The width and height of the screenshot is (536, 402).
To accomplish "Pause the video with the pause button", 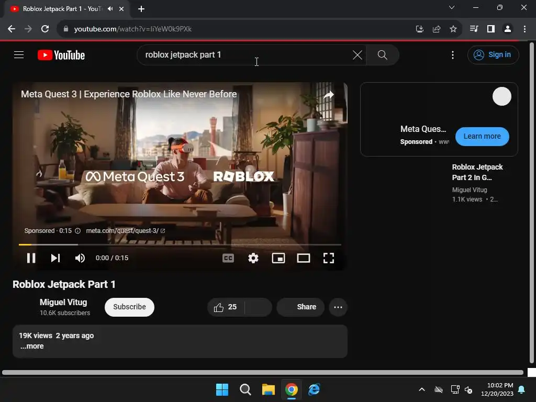I will (x=31, y=258).
